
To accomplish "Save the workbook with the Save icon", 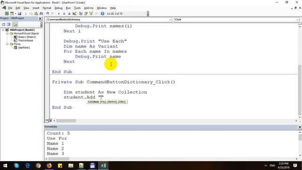I will coord(19,14).
